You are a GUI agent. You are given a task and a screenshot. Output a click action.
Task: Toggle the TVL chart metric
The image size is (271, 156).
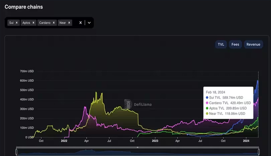point(221,44)
